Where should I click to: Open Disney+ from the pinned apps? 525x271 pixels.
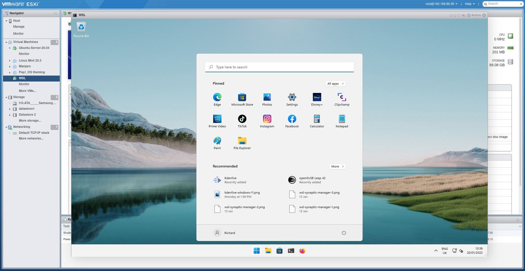[x=317, y=99]
